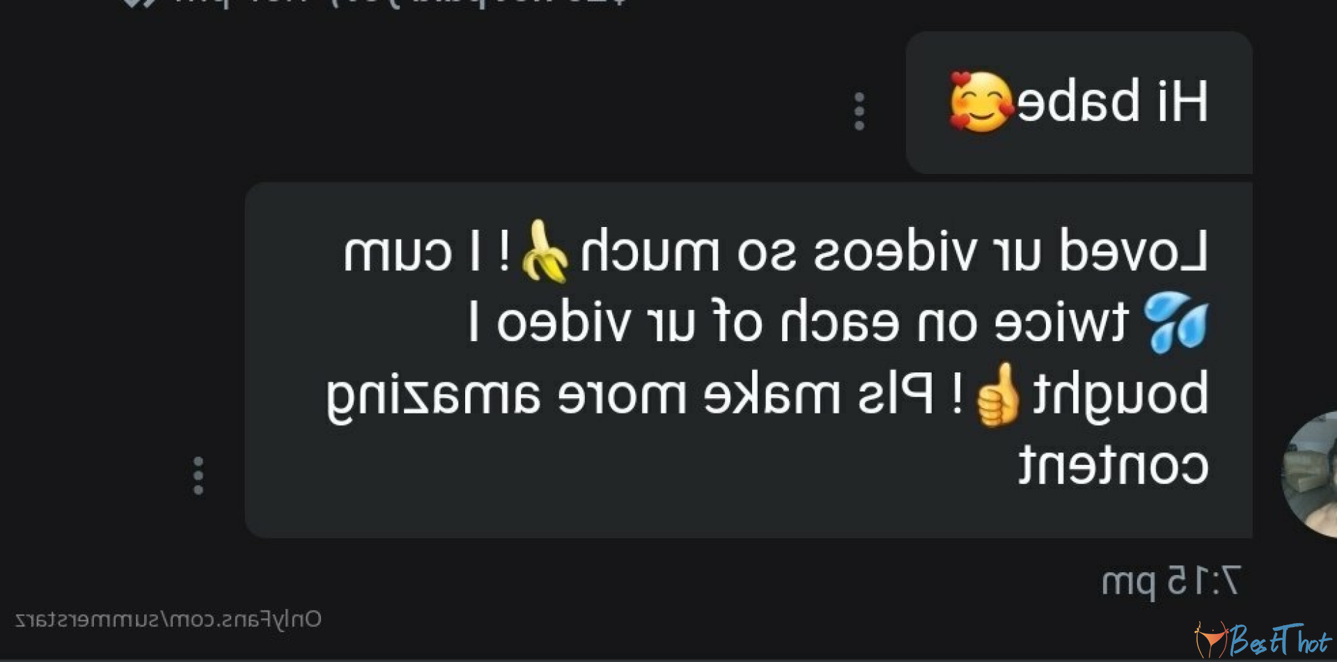Image resolution: width=1337 pixels, height=662 pixels.
Task: Click the banana emoji in the message
Action: click(545, 251)
